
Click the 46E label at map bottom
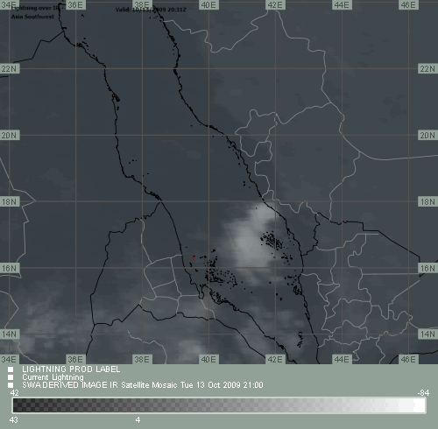coord(408,359)
